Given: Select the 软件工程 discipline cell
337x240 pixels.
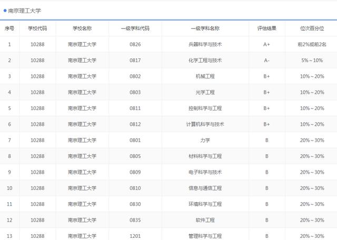Looking at the screenshot, I should pyautogui.click(x=205, y=220).
